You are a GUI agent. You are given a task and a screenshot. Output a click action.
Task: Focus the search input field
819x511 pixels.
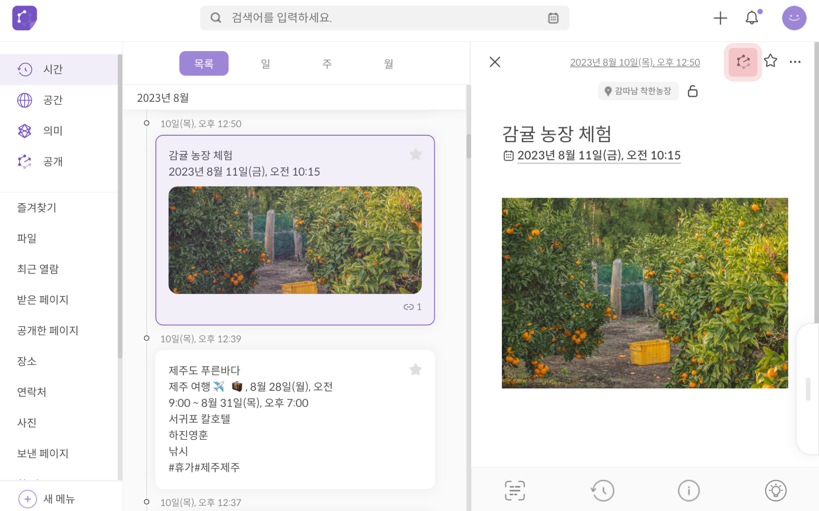coord(384,18)
